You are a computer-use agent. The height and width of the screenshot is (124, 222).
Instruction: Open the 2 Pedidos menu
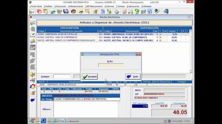click(x=48, y=7)
